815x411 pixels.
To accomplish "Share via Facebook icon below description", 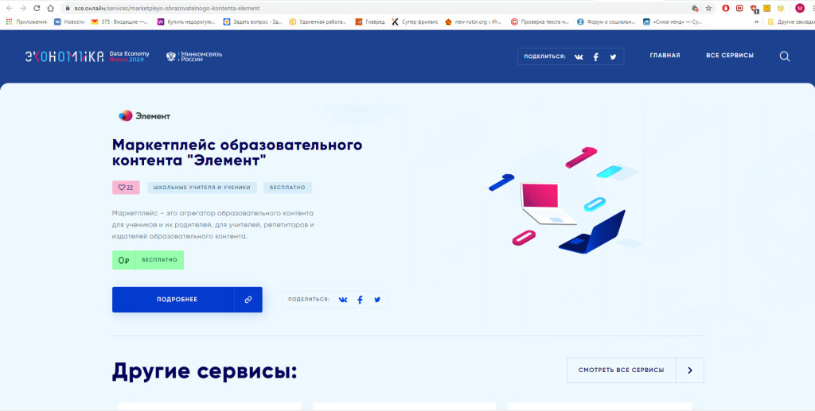I will coord(360,300).
